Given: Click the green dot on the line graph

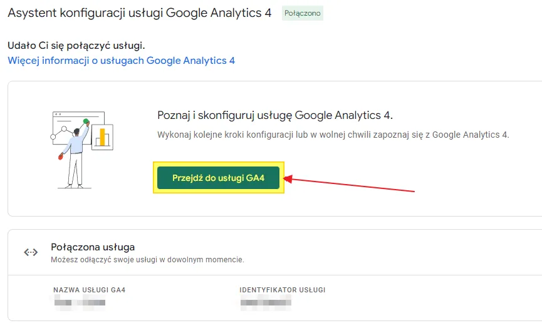Looking at the screenshot, I should pyautogui.click(x=86, y=121).
